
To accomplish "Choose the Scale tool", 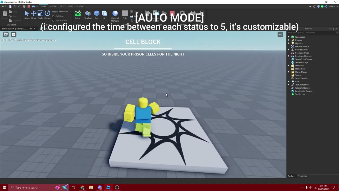I will tap(40, 15).
